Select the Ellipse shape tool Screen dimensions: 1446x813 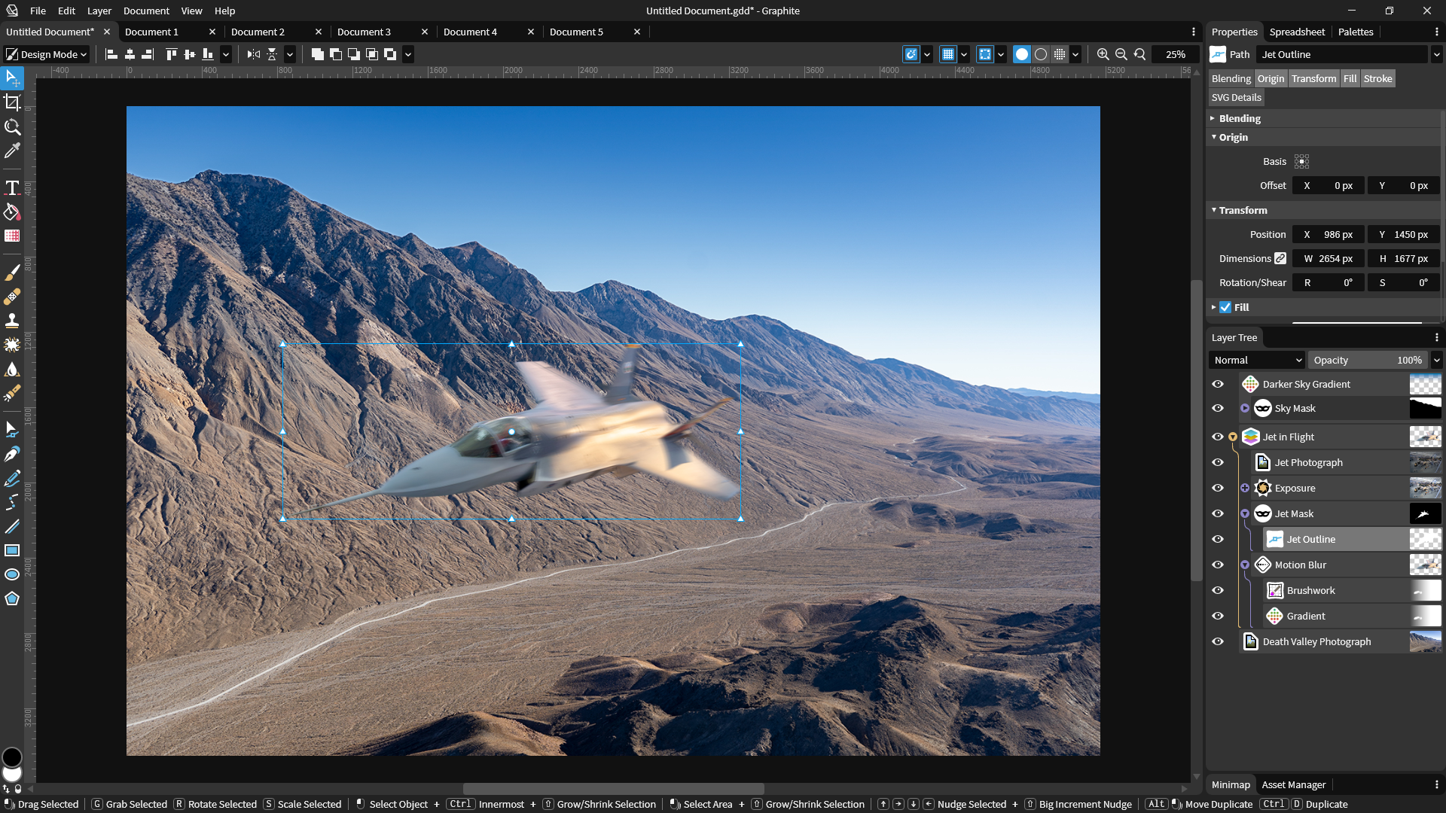(x=12, y=574)
